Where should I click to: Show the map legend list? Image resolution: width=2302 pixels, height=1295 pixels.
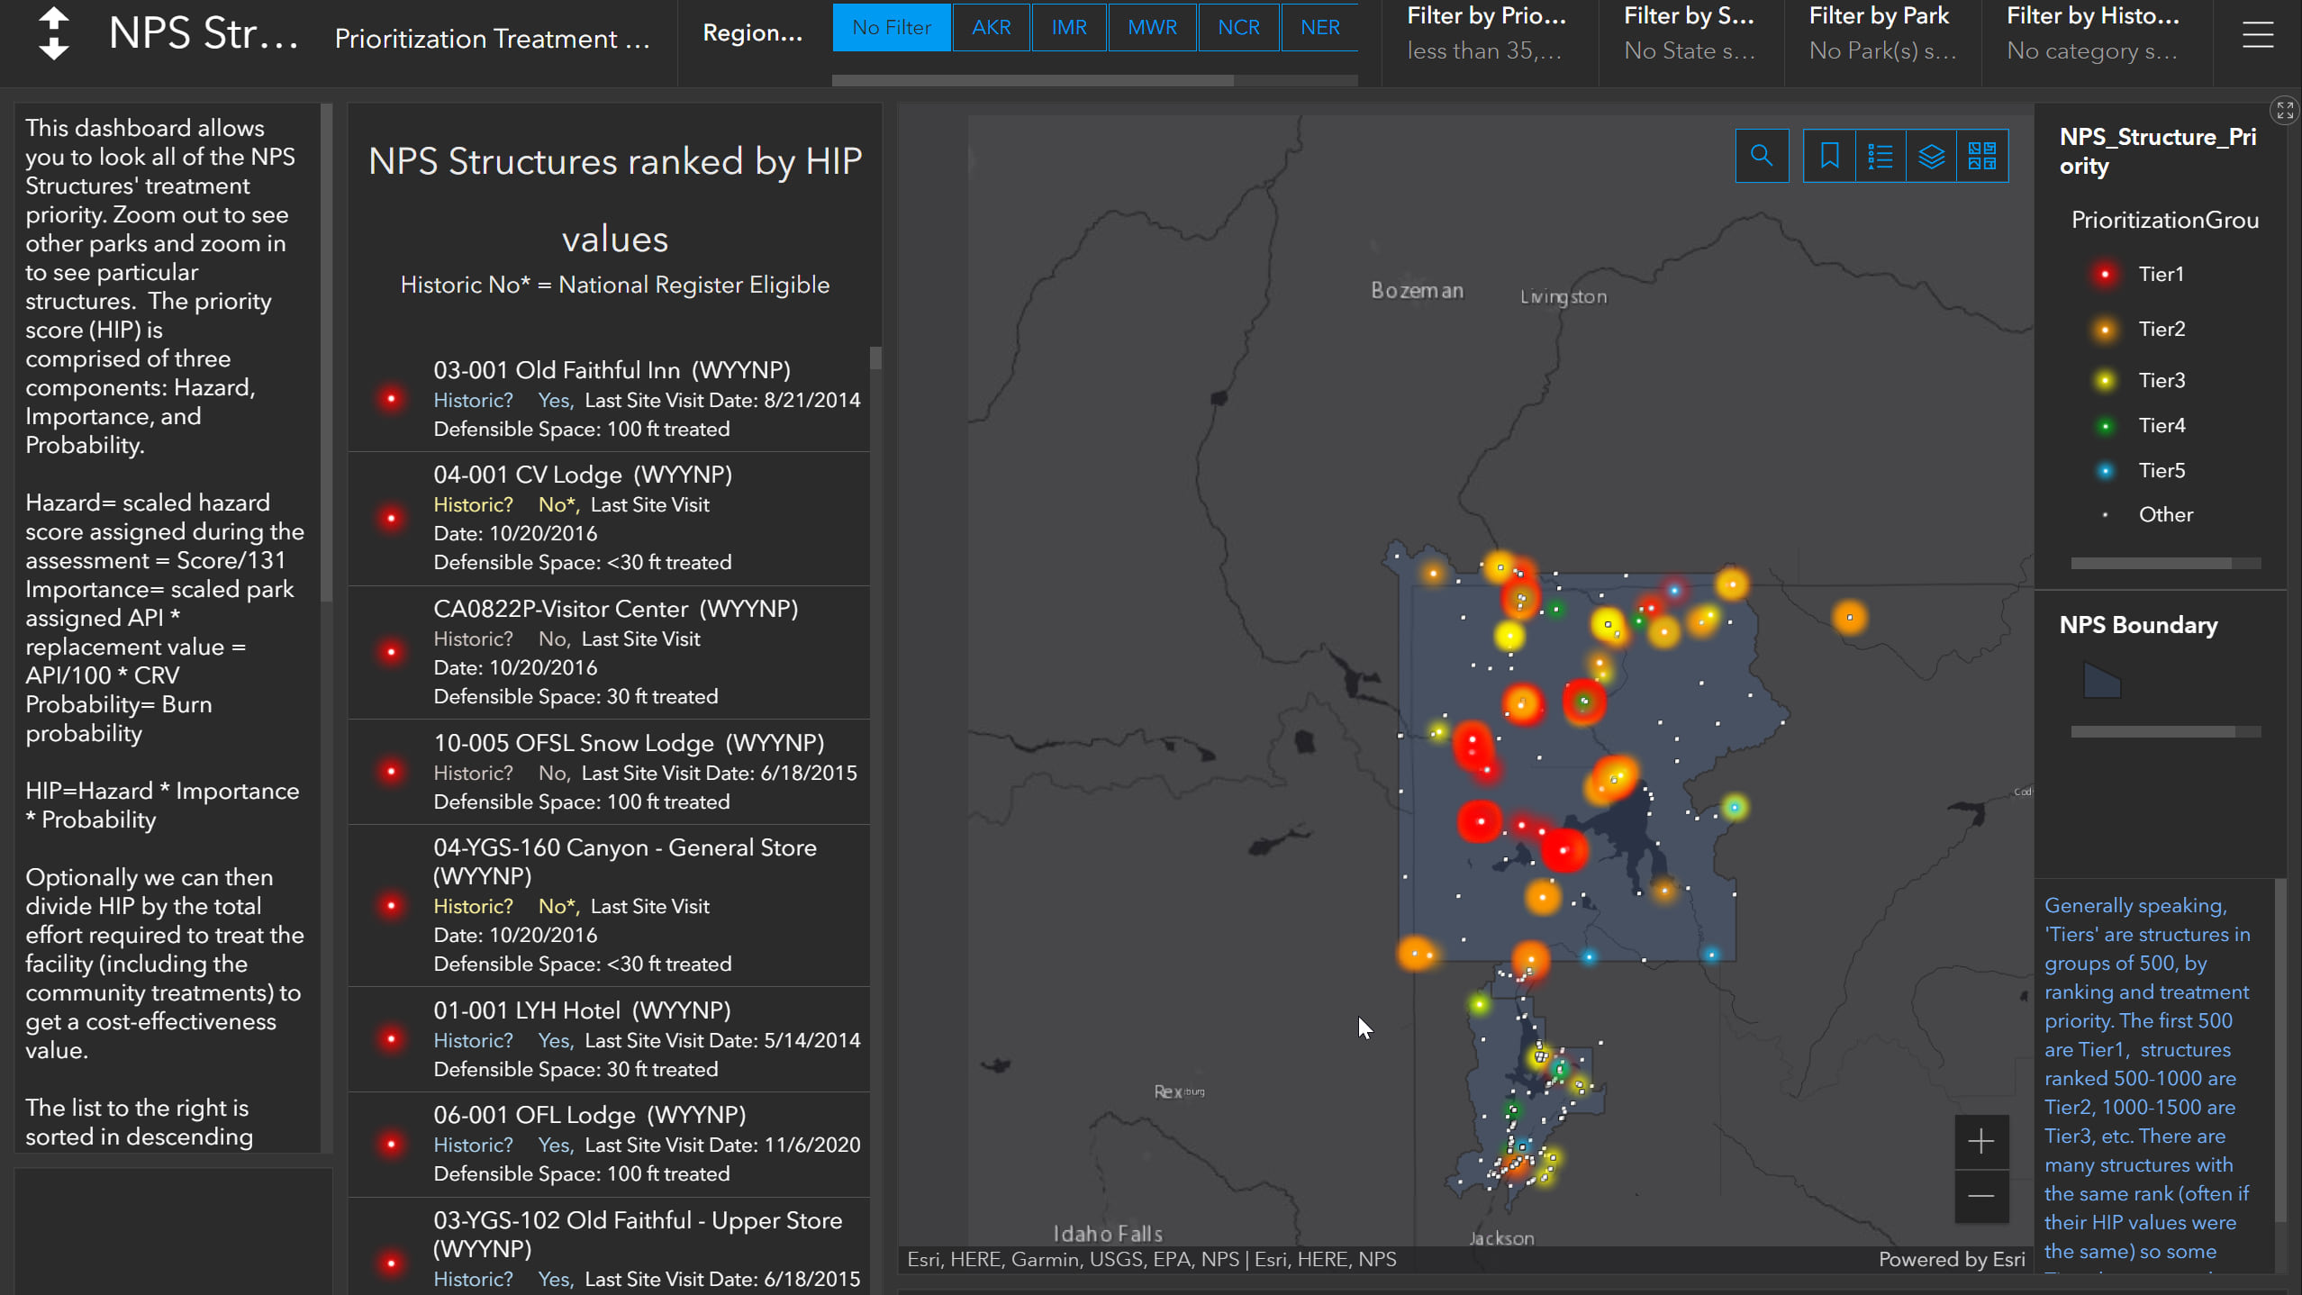(1880, 157)
